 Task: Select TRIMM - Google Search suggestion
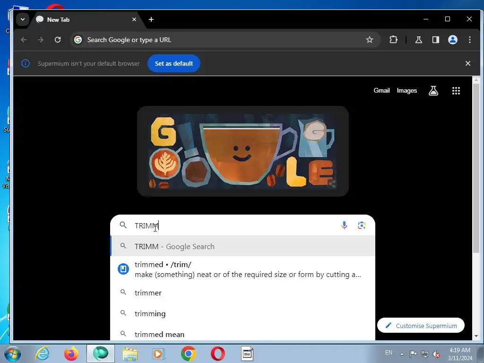(242, 246)
